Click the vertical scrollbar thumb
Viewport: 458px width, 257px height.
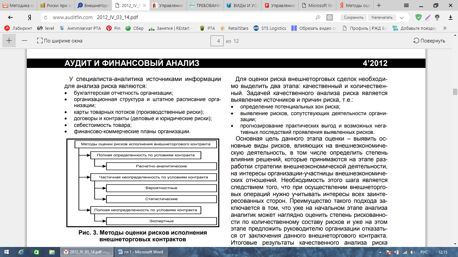tap(455, 92)
